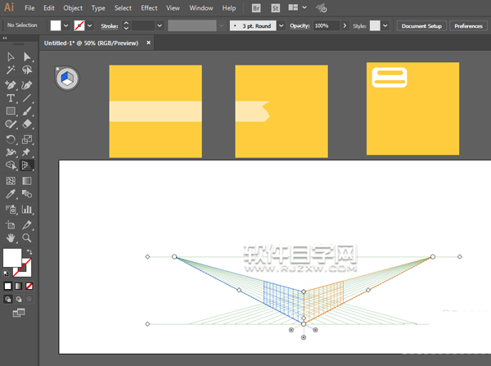Select the Rectangle tool
Image resolution: width=491 pixels, height=366 pixels.
point(11,111)
